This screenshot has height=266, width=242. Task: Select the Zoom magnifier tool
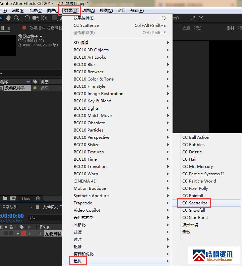pos(17,18)
